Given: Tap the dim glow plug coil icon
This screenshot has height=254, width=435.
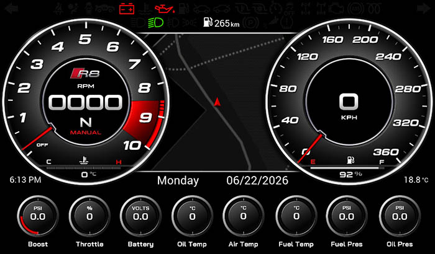Looking at the screenshot, I should pyautogui.click(x=373, y=9).
